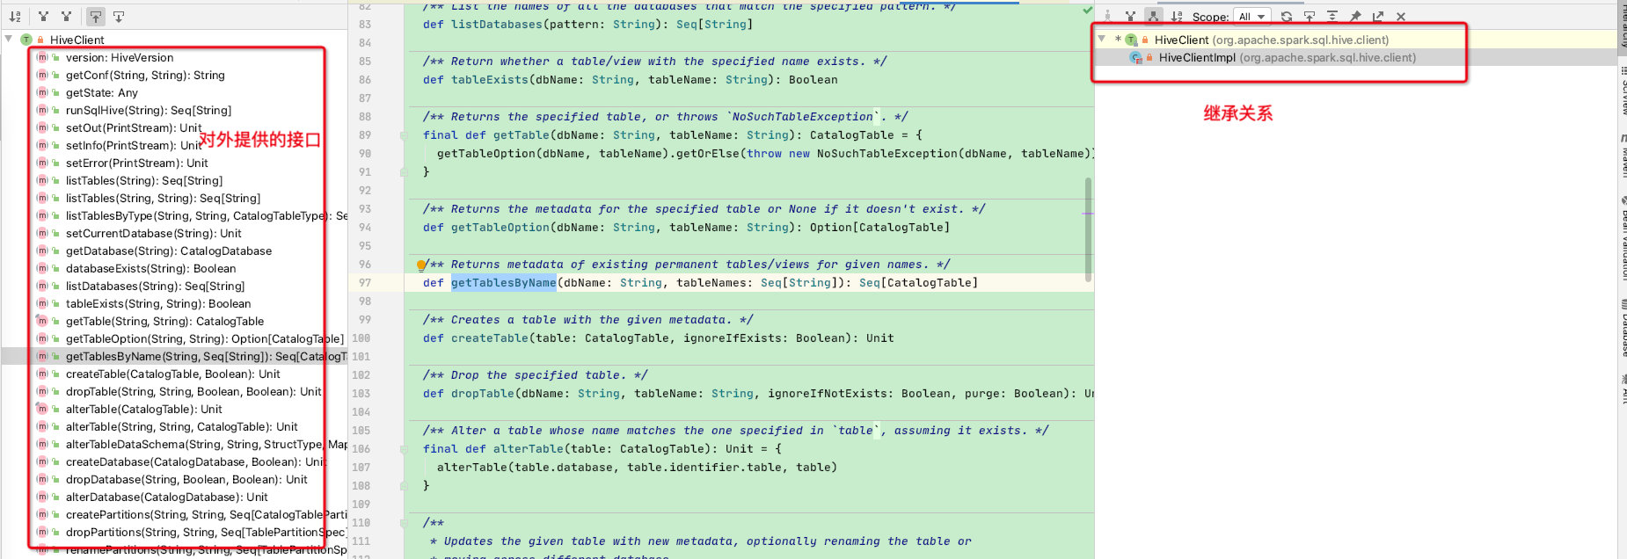The image size is (1627, 559).
Task: Select getTableOption member in structure
Action: (x=205, y=338)
